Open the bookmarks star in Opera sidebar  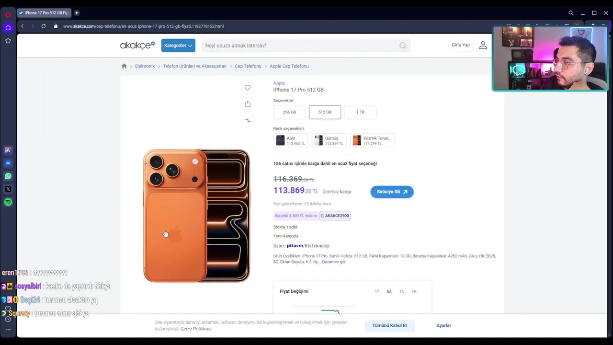coord(8,41)
